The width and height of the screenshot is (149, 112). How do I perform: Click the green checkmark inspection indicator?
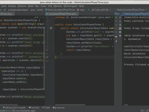click(112, 17)
